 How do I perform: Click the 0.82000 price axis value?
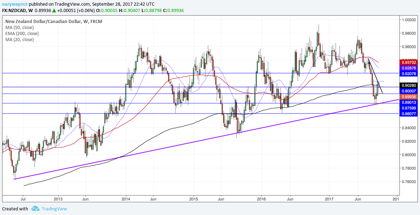(409, 141)
